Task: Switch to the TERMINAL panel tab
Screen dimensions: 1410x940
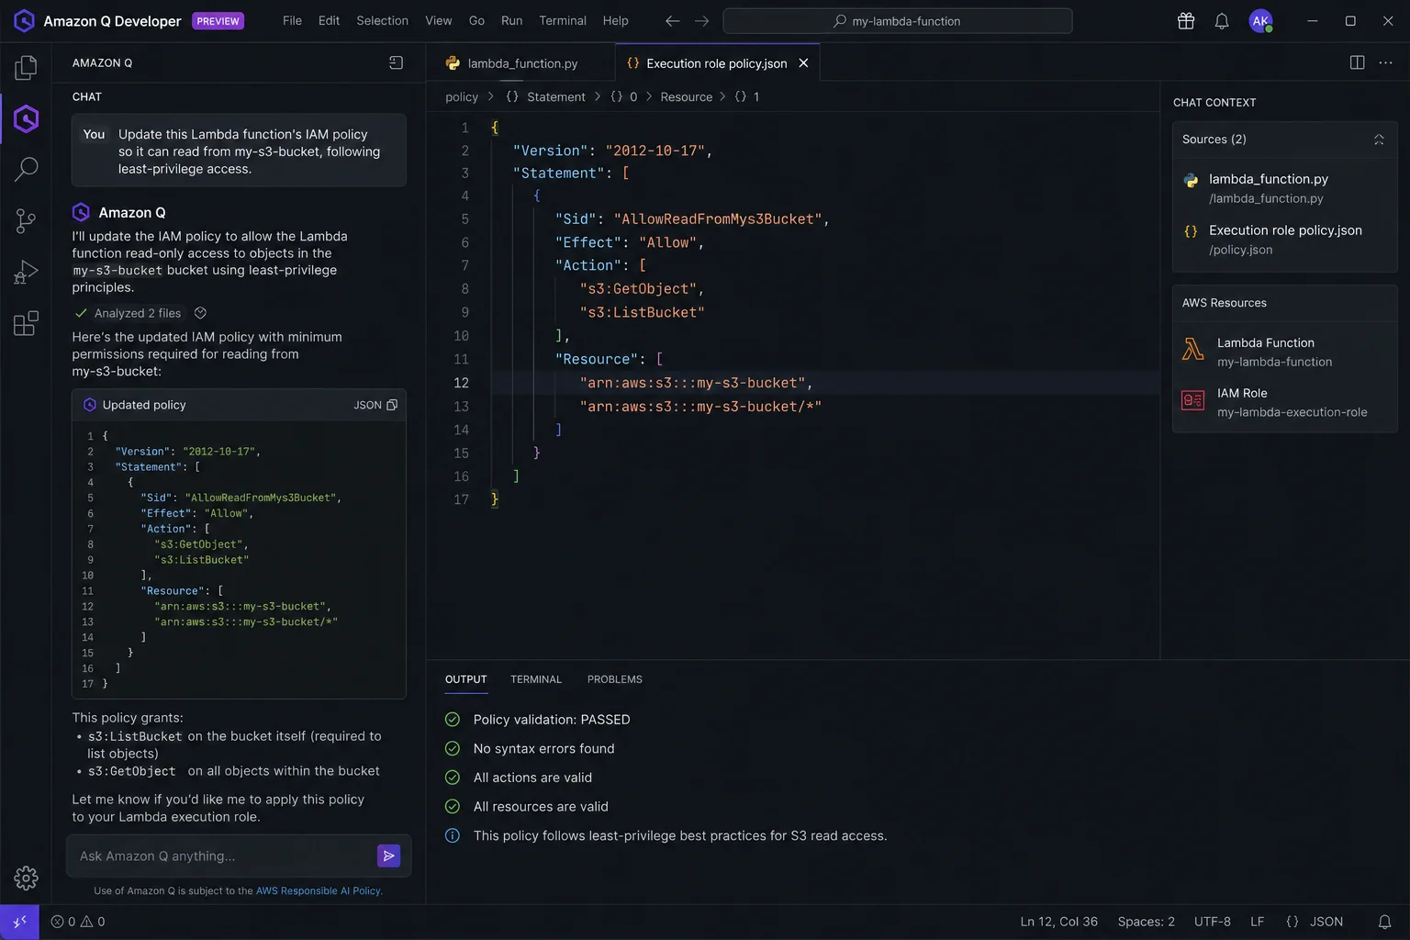Action: pyautogui.click(x=536, y=679)
